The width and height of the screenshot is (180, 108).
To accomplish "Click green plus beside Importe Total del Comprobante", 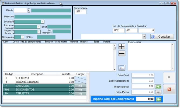I will [158, 99].
